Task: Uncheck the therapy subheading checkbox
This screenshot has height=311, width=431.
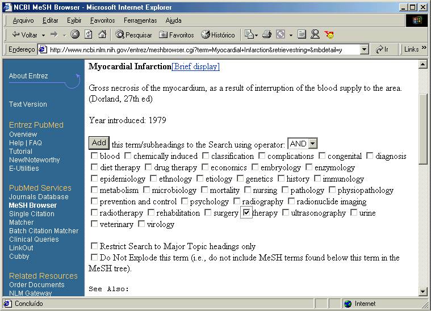Action: 246,213
